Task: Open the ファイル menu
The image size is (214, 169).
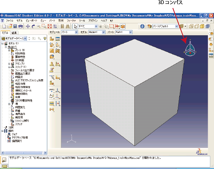Action: (10, 21)
